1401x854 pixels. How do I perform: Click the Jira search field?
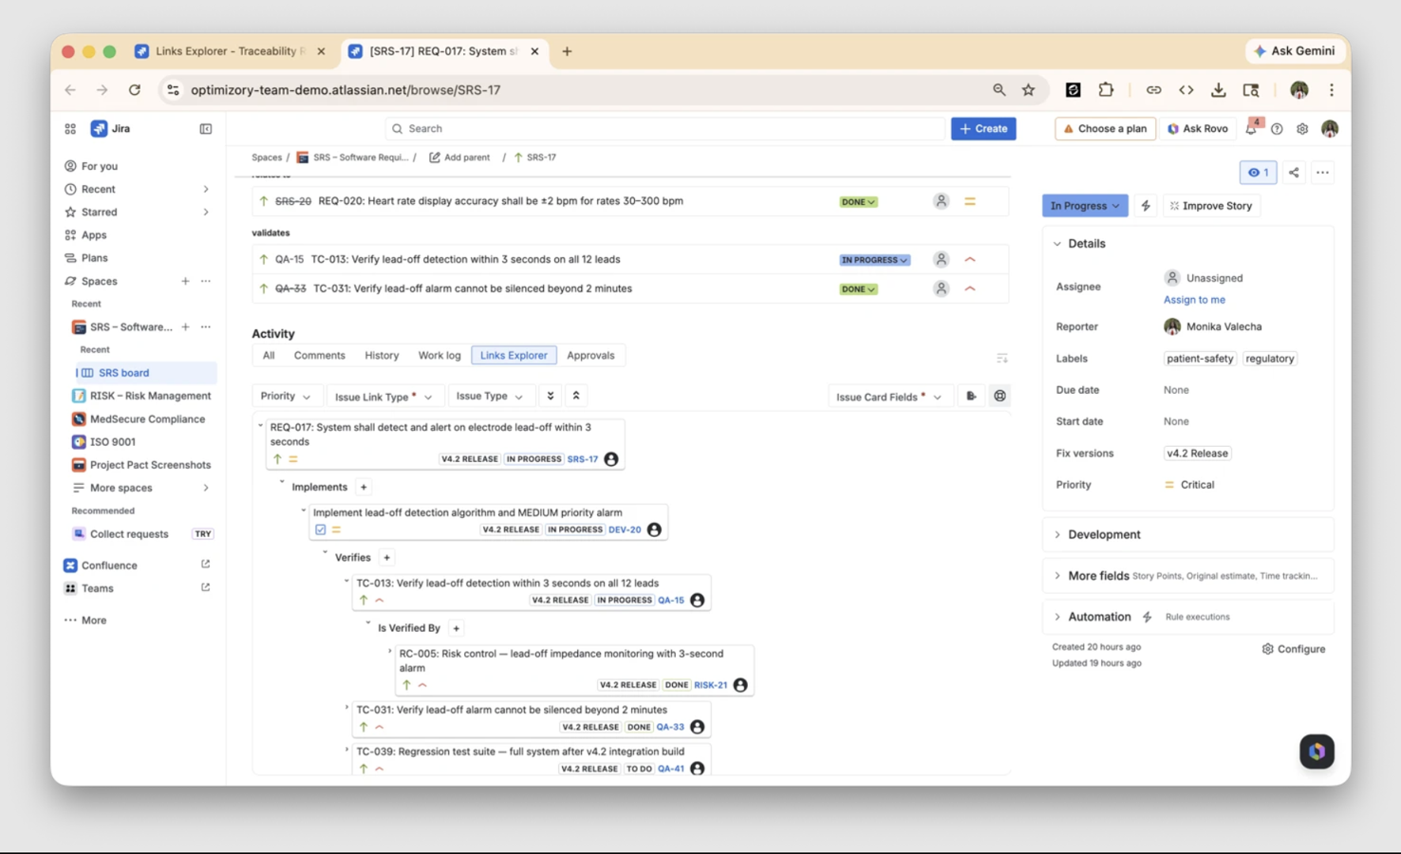click(666, 129)
